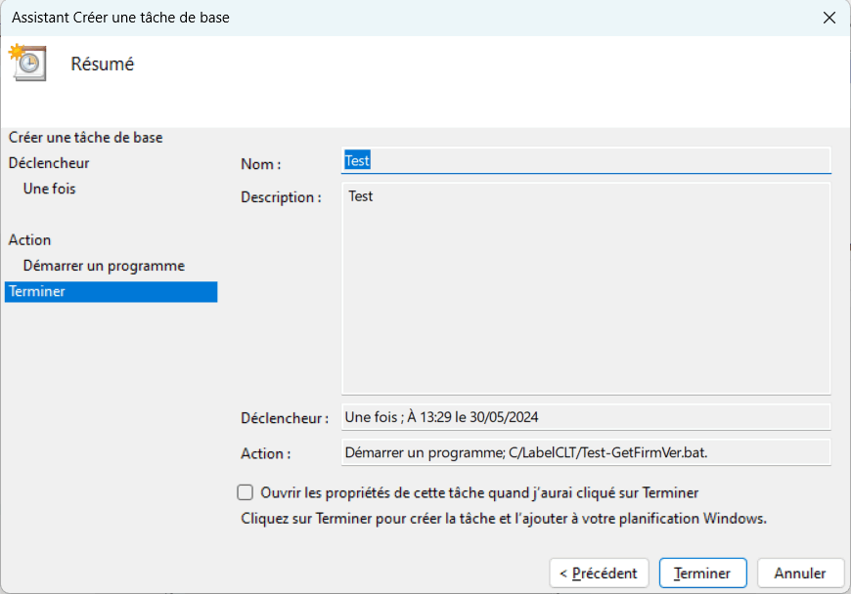Viewport: 851px width, 594px height.
Task: Click the action field showing Test-GetFirmVer.bat
Action: [x=585, y=453]
